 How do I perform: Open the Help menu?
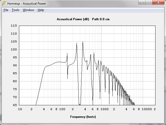41,10
